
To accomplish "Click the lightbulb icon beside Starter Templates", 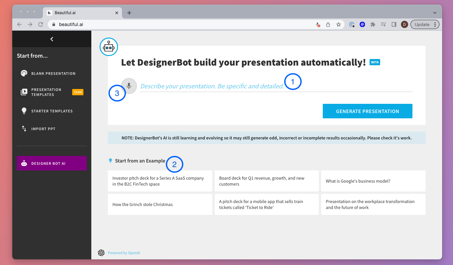I will tap(24, 111).
